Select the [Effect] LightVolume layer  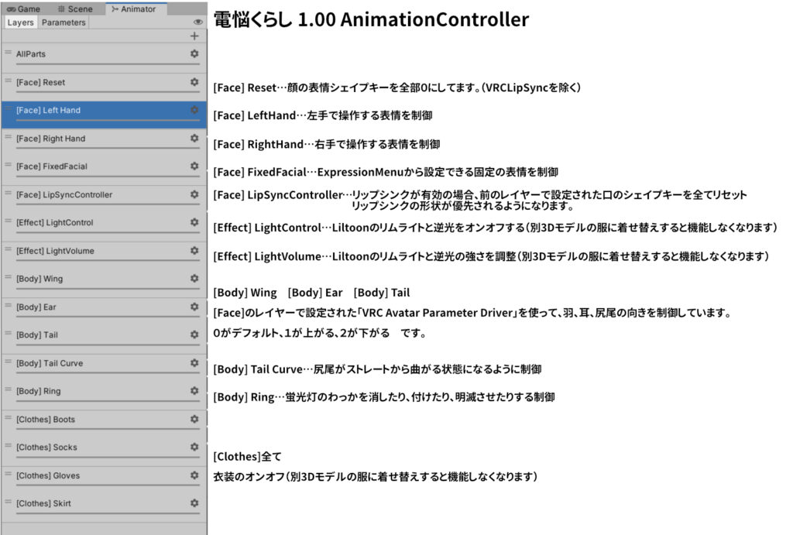[x=104, y=254]
